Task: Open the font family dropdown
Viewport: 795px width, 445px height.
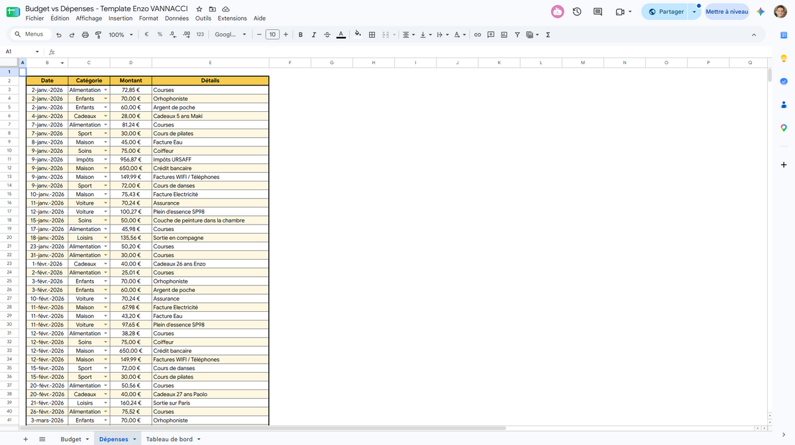Action: [x=231, y=34]
